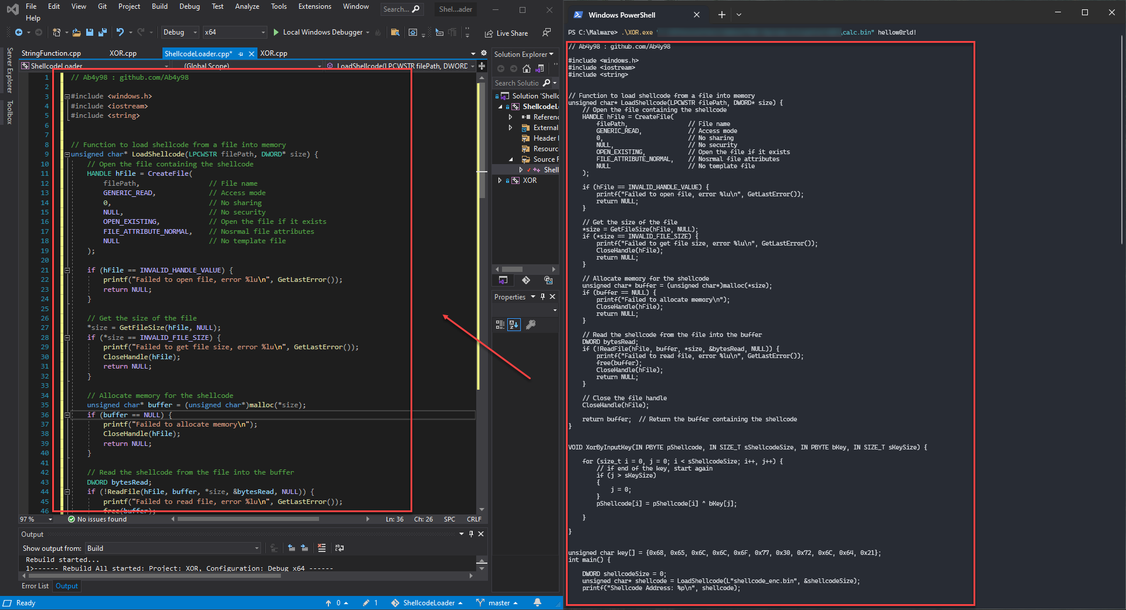Image resolution: width=1126 pixels, height=610 pixels.
Task: Open the Analyze menu
Action: point(247,6)
